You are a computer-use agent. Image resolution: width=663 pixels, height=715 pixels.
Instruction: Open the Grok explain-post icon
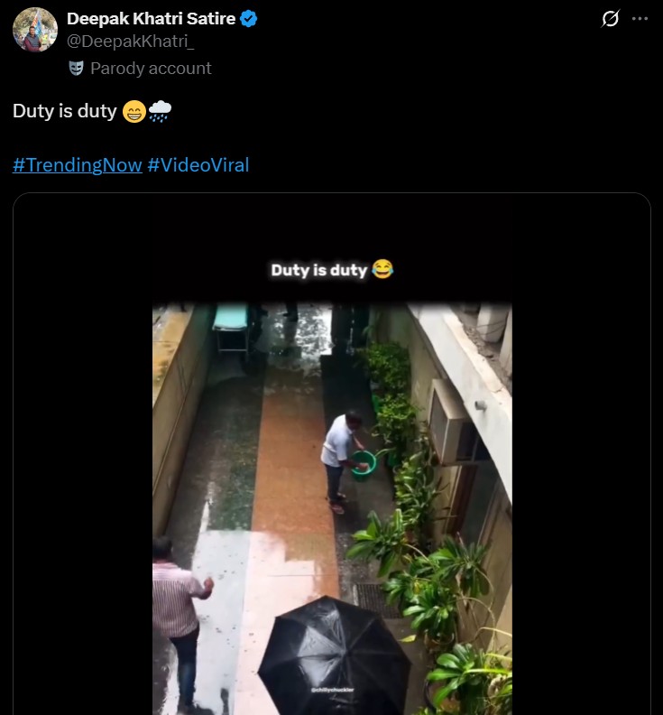point(611,19)
